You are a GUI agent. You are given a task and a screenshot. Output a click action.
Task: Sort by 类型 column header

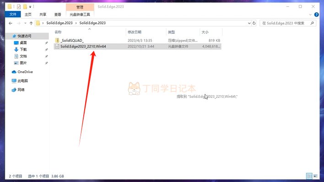[171, 32]
